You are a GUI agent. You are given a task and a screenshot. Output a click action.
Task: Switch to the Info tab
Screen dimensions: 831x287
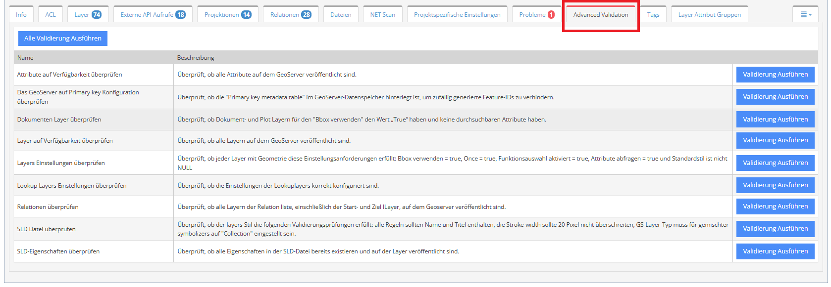21,15
